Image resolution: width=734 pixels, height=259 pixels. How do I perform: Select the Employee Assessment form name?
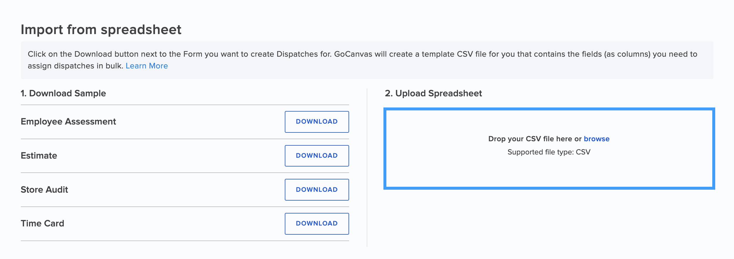click(x=68, y=121)
